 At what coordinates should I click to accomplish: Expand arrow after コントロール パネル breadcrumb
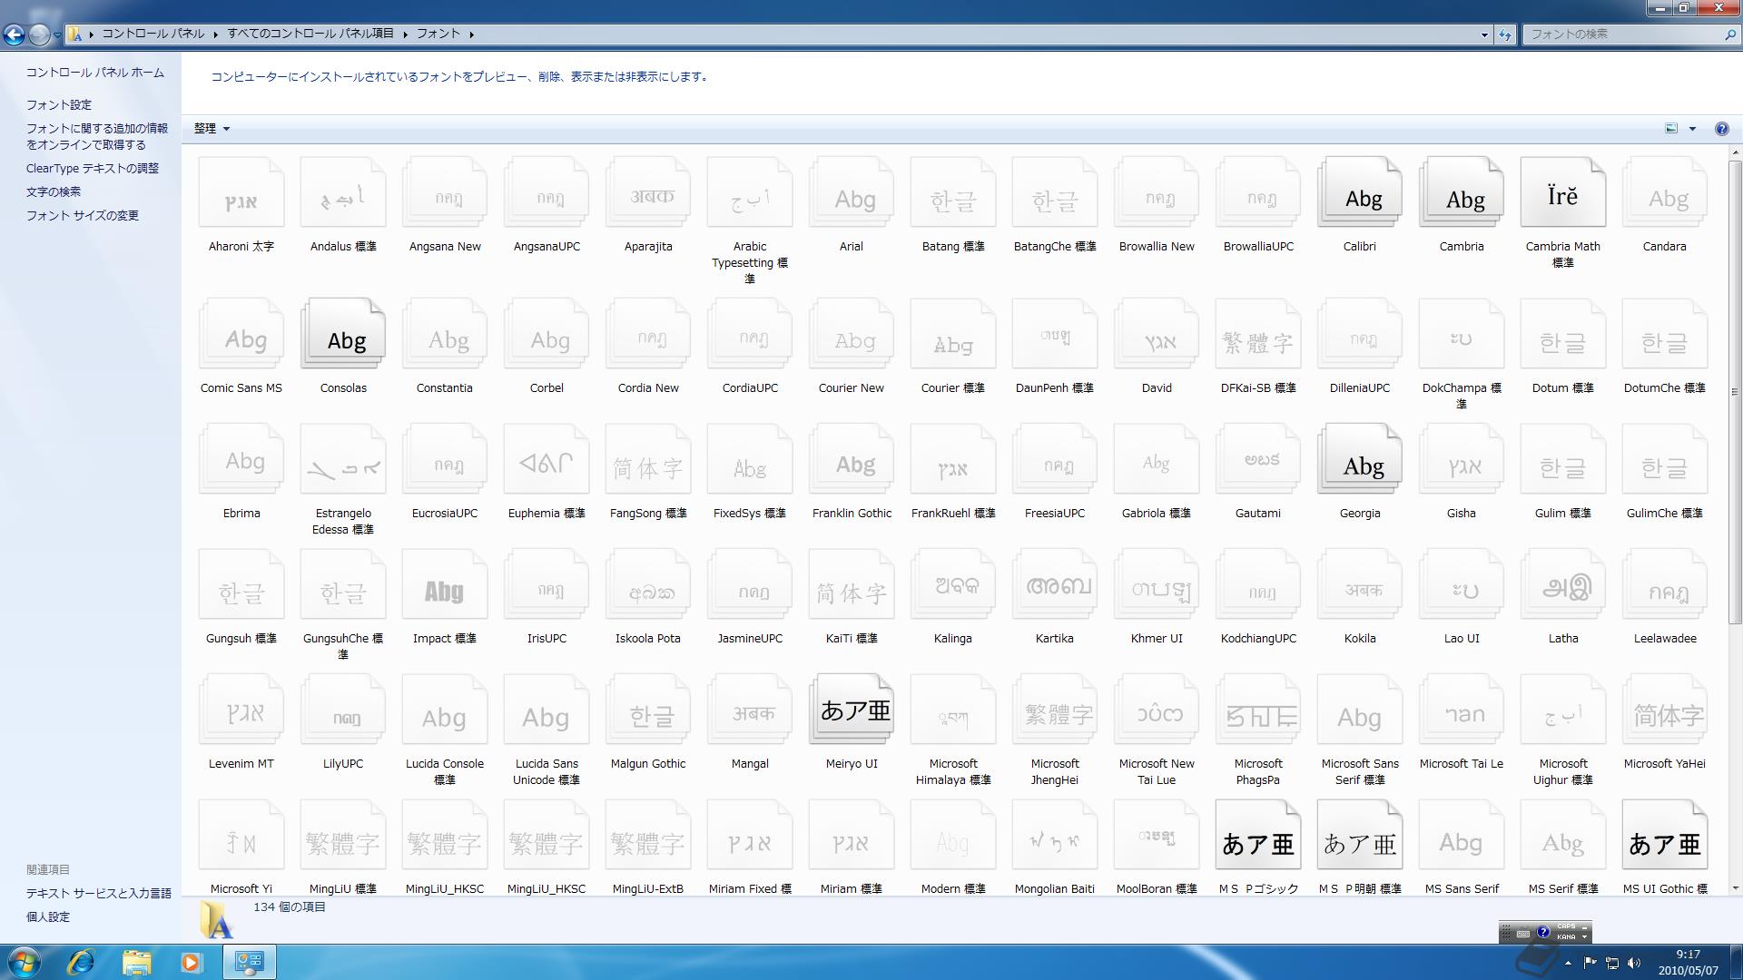[216, 34]
